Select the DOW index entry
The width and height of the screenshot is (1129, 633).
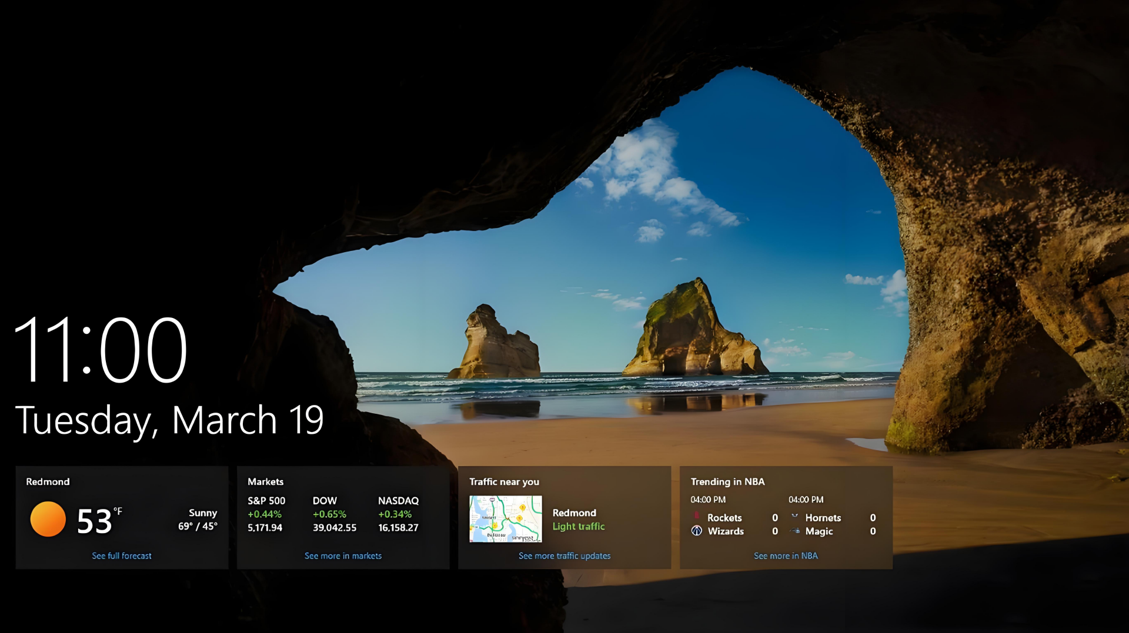334,514
